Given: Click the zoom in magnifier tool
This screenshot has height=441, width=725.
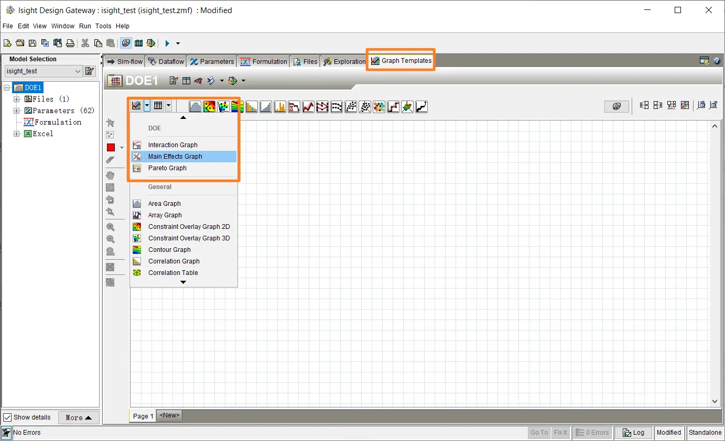Looking at the screenshot, I should click(x=110, y=227).
